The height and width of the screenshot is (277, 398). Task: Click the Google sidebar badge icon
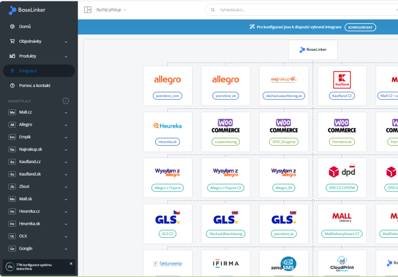click(12, 249)
